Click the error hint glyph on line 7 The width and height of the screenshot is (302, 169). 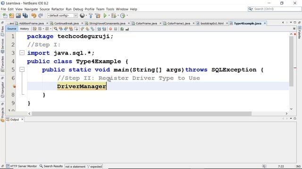(14, 86)
